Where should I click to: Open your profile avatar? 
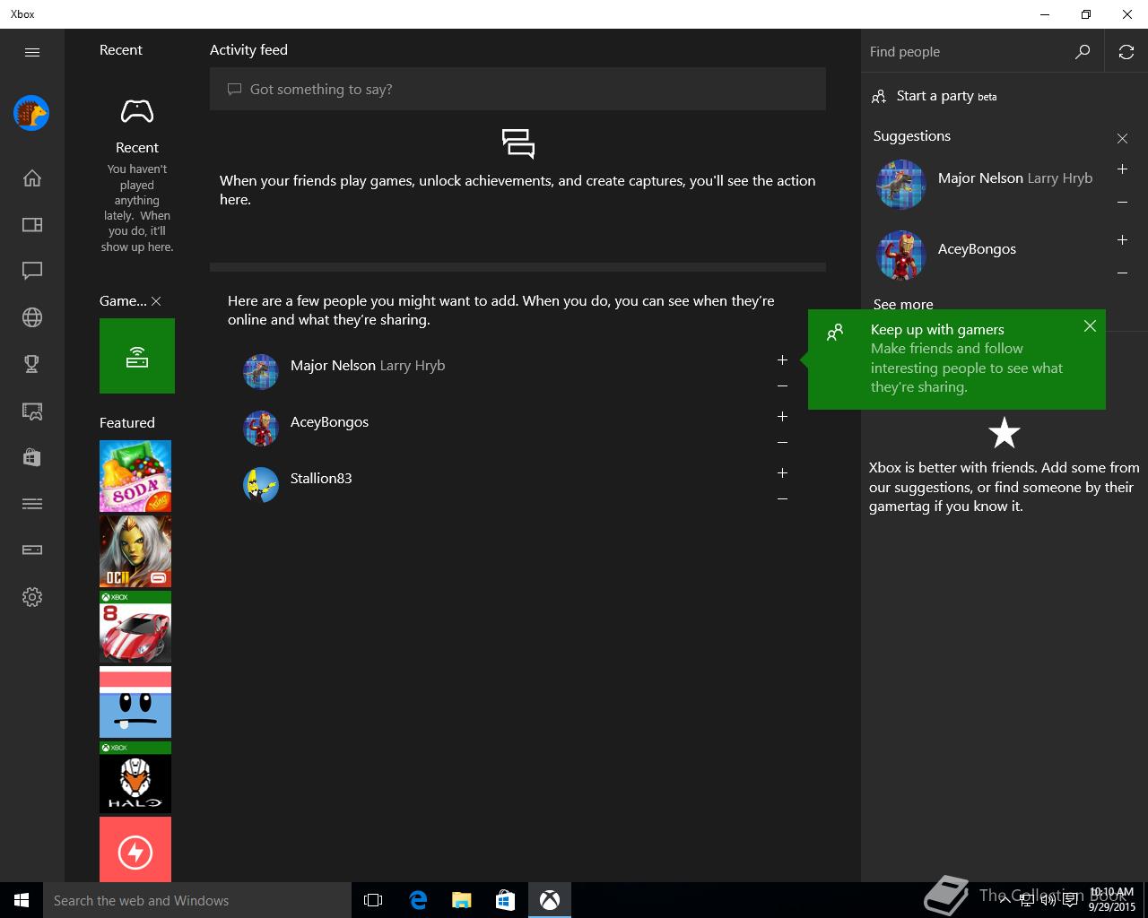pyautogui.click(x=31, y=113)
